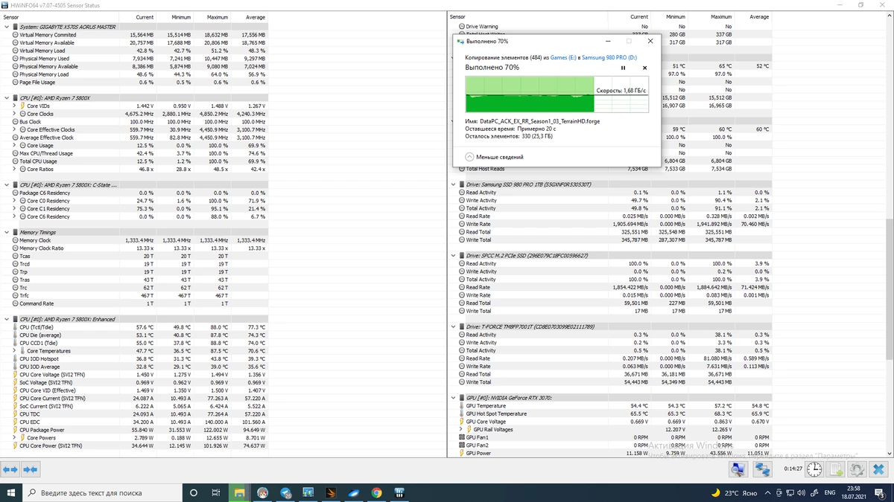Image resolution: width=894 pixels, height=502 pixels.
Task: Pause the file copy operation
Action: click(624, 68)
